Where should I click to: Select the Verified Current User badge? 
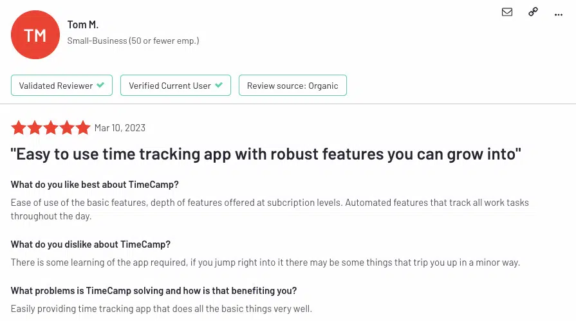pos(176,85)
